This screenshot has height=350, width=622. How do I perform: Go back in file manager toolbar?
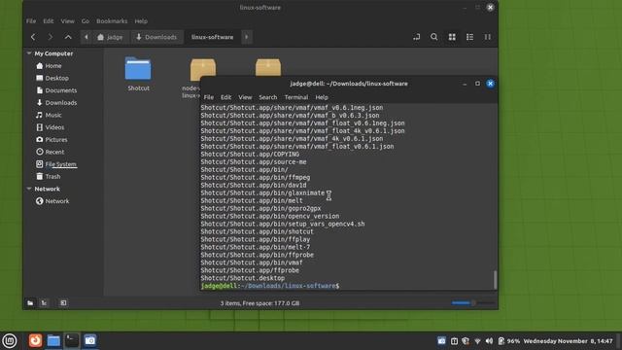click(33, 37)
